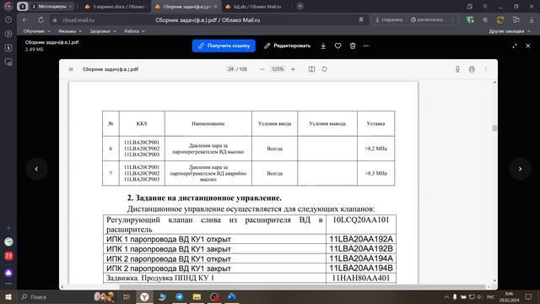Go back in the browser
The height and width of the screenshot is (304, 540).
(x=24, y=20)
